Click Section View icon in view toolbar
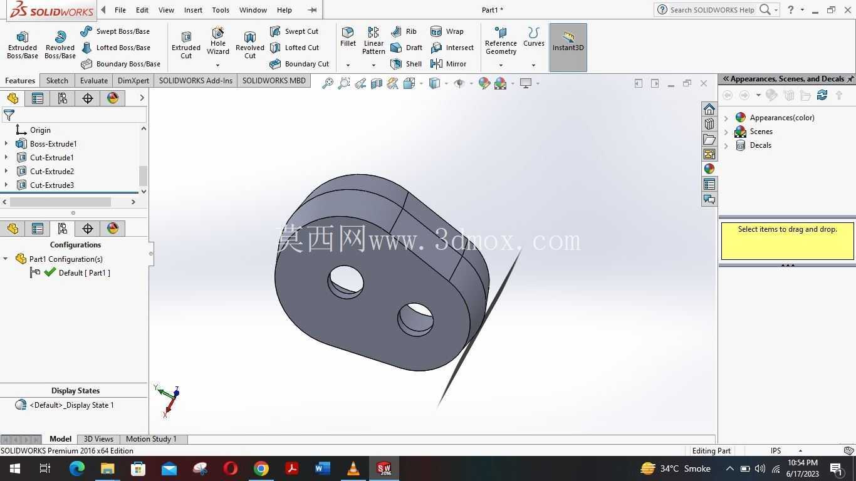The height and width of the screenshot is (481, 856). pyautogui.click(x=376, y=83)
